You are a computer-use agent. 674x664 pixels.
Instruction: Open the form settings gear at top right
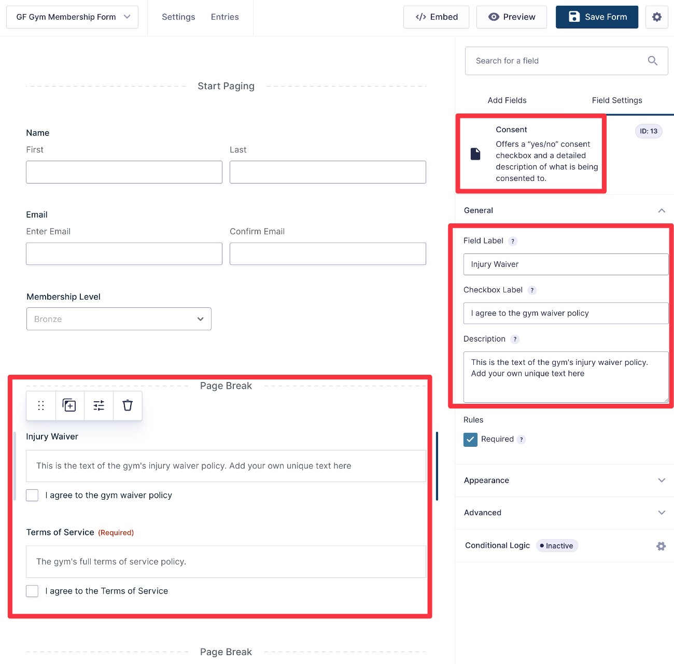pos(656,17)
